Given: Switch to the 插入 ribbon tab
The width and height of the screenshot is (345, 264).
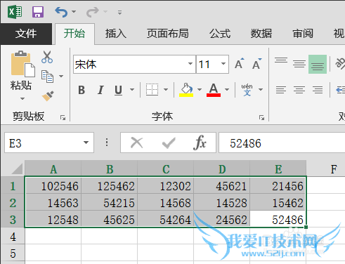Looking at the screenshot, I should coord(116,34).
